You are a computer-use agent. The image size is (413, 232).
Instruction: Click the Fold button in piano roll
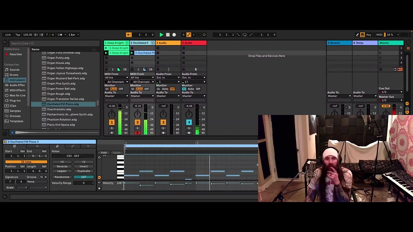tap(104, 153)
